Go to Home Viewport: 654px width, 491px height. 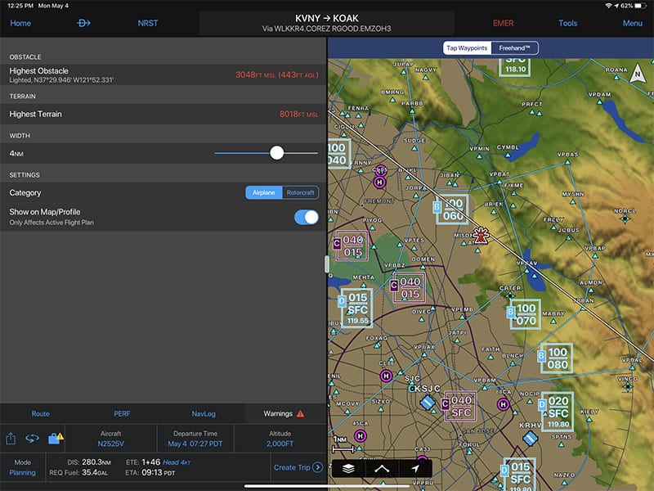point(20,24)
